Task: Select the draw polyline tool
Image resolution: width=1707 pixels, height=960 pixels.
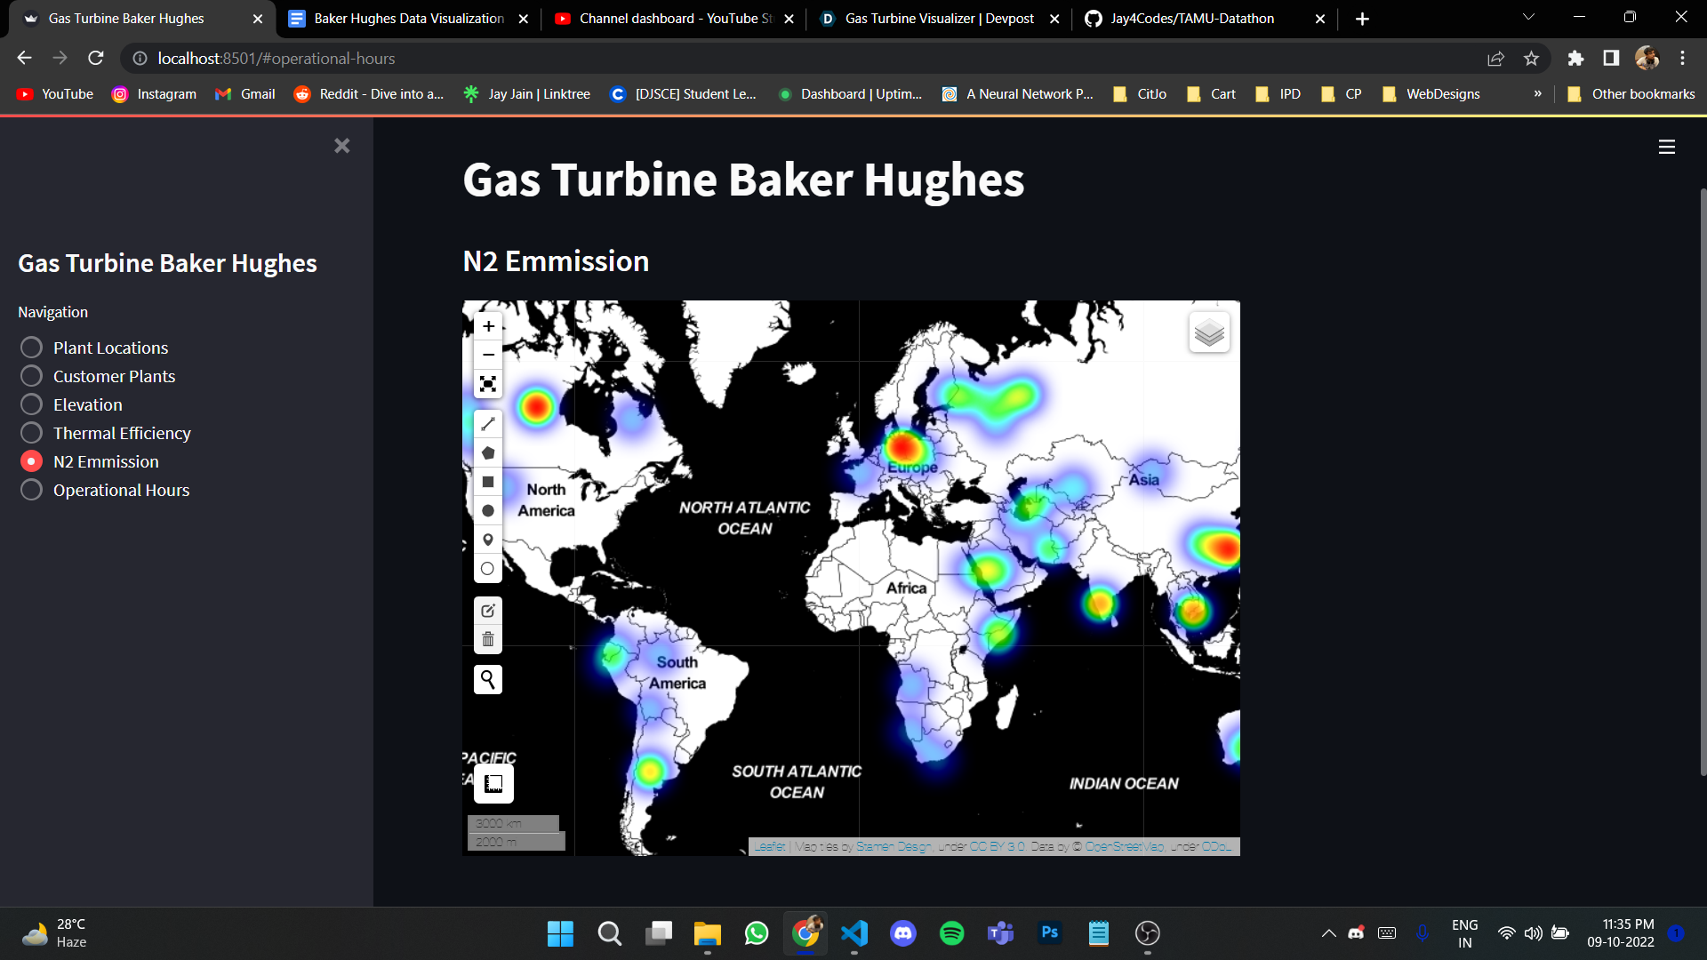Action: pos(488,424)
